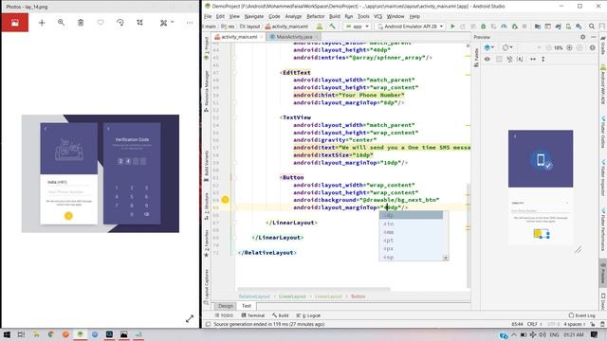Click the Make Project hammer icon
This screenshot has height=341, width=607.
pyautogui.click(x=332, y=27)
